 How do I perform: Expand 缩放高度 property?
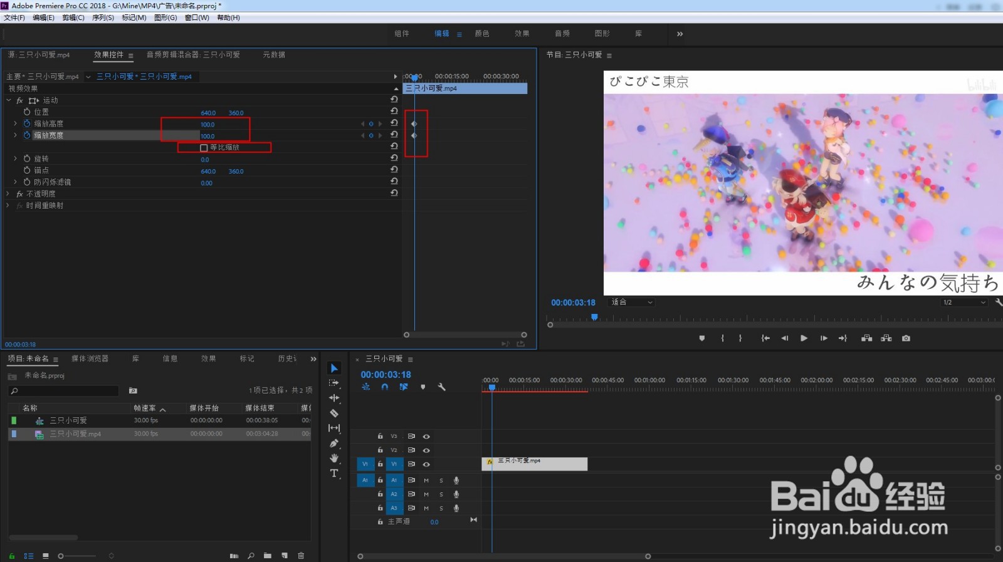tap(15, 123)
